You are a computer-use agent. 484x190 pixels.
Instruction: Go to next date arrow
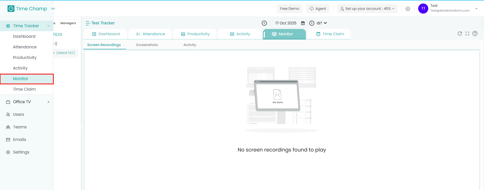[x=312, y=23]
